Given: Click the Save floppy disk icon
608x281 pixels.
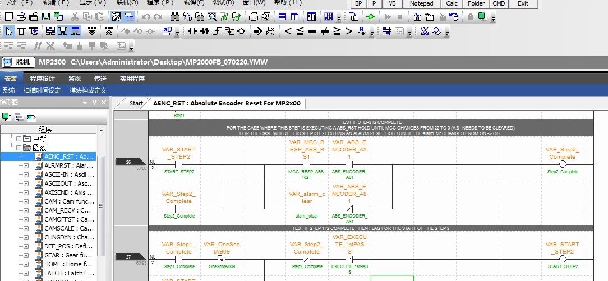Looking at the screenshot, I should tap(47, 17).
